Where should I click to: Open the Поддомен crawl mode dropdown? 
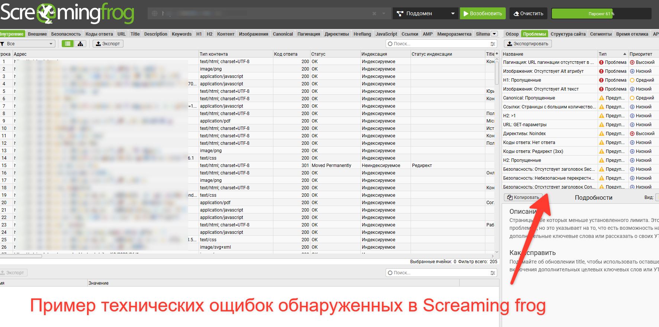pyautogui.click(x=425, y=13)
